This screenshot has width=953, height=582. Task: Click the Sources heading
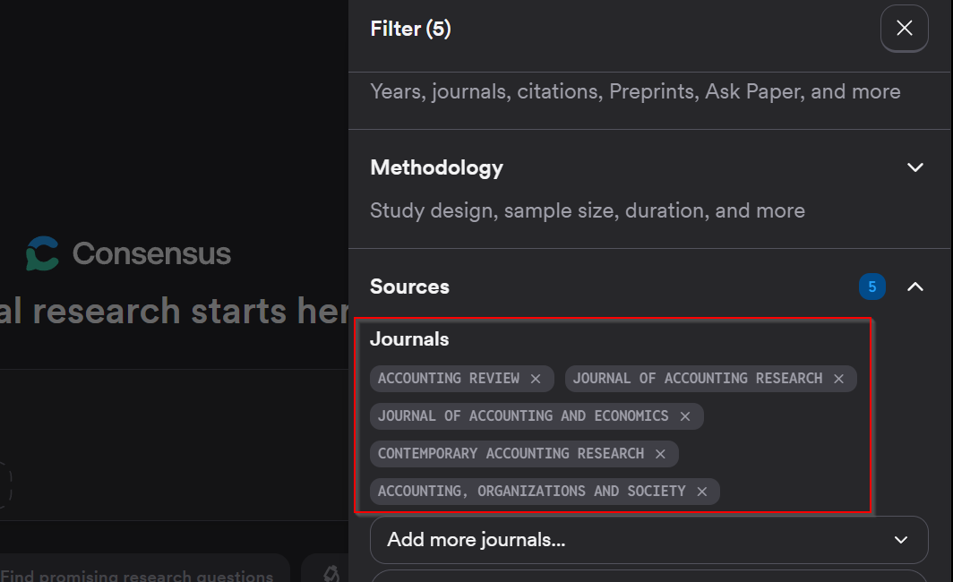pos(409,287)
